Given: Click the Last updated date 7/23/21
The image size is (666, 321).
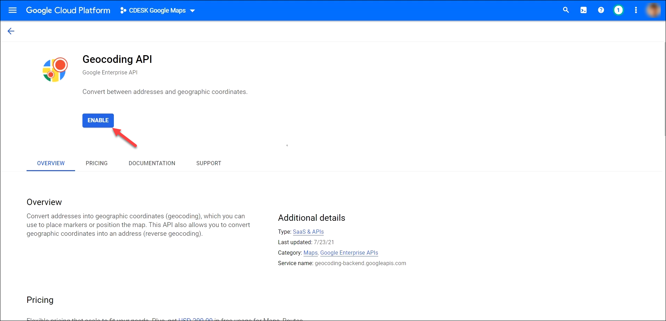Looking at the screenshot, I should (324, 242).
